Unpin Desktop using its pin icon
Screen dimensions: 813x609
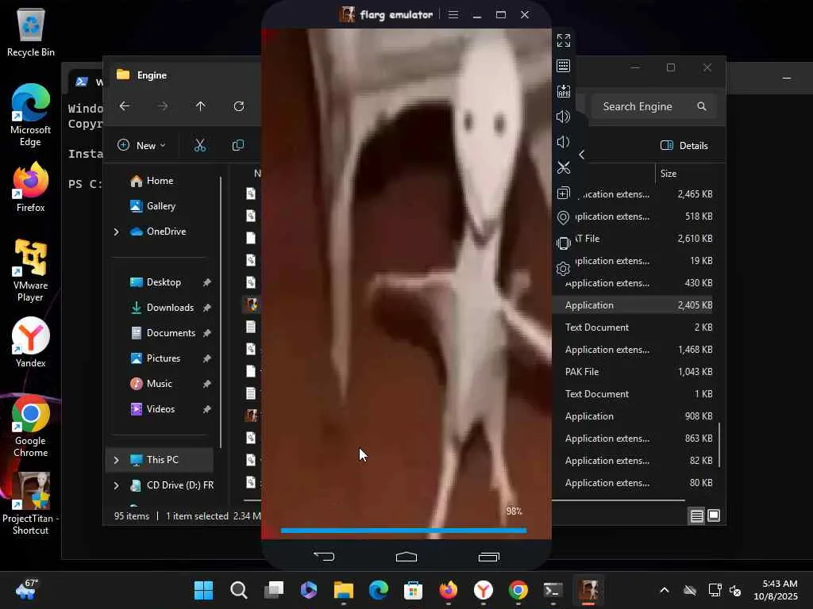point(207,282)
